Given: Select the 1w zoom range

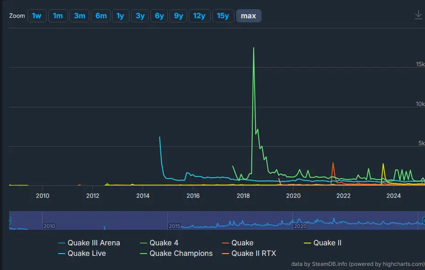Looking at the screenshot, I should click(x=37, y=15).
